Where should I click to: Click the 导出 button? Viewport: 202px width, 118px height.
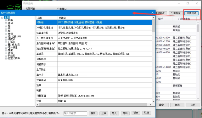125,113
